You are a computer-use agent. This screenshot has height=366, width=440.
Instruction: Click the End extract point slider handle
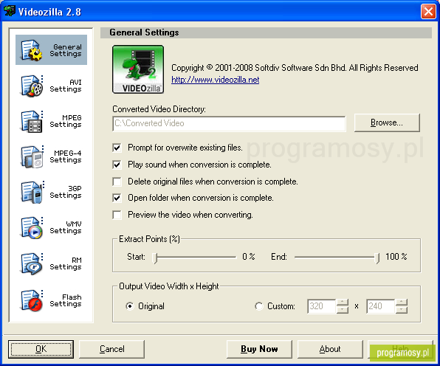click(377, 258)
